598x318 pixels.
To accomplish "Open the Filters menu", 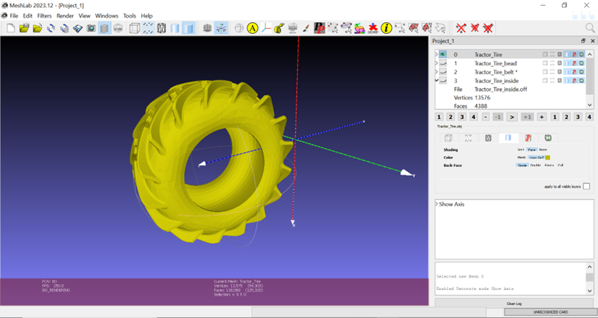I will 44,15.
